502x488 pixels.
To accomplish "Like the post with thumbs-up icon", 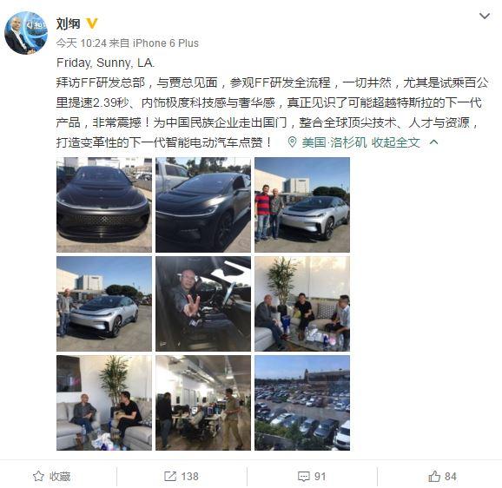I will click(434, 476).
